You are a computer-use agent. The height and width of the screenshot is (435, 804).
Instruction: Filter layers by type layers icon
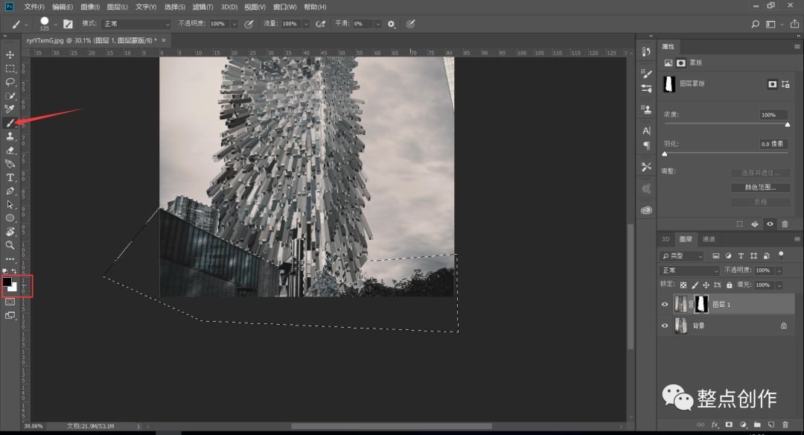741,255
